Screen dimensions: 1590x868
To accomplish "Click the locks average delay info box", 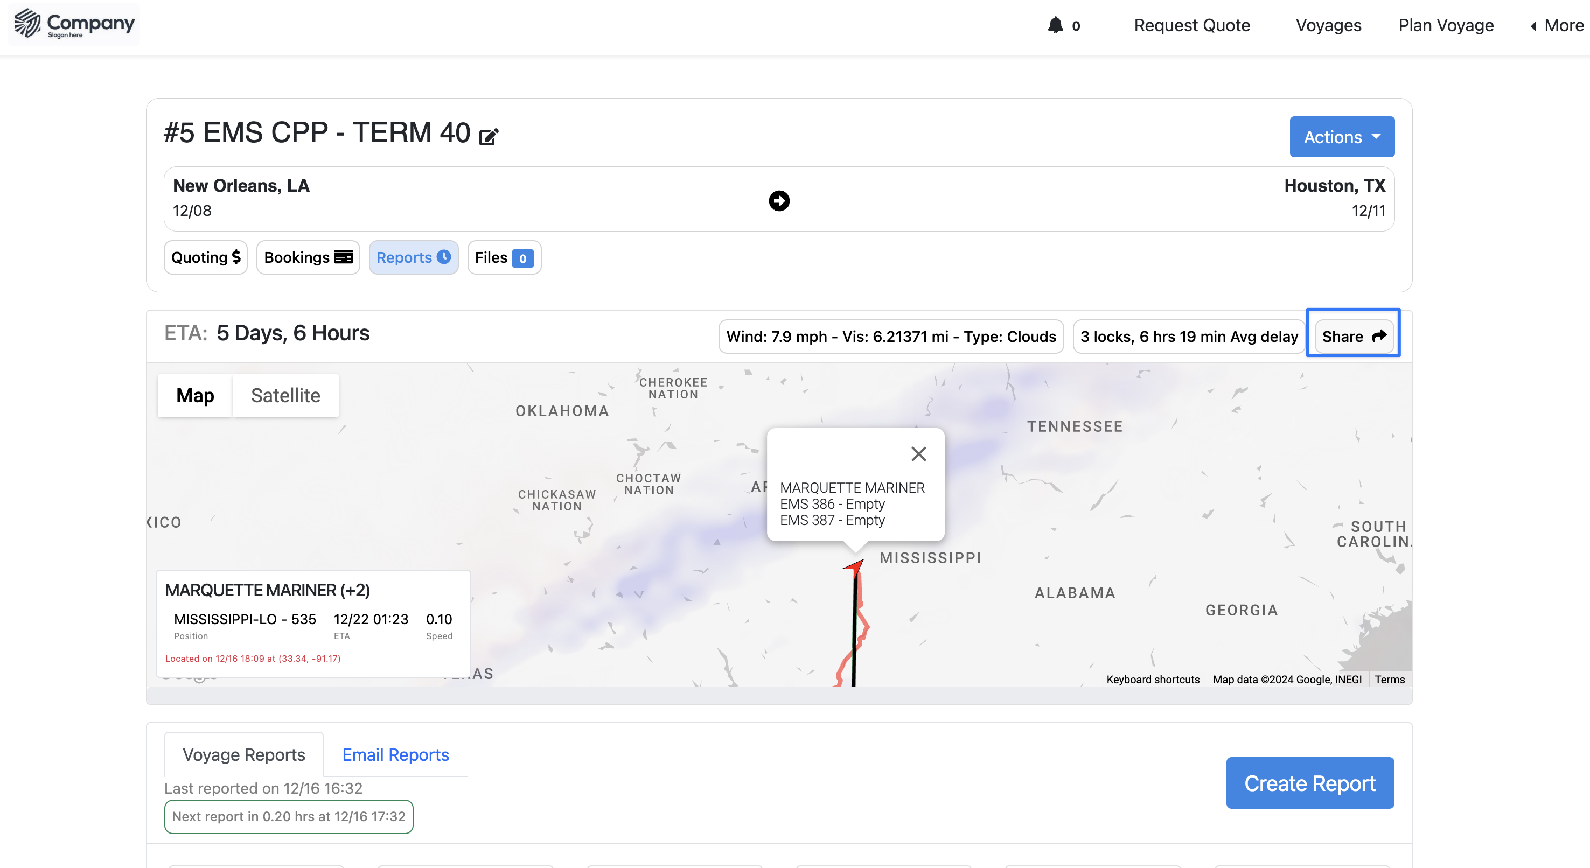I will (x=1189, y=336).
